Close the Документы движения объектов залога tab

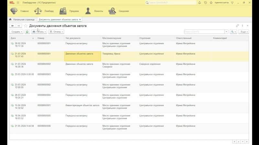[x=80, y=20]
